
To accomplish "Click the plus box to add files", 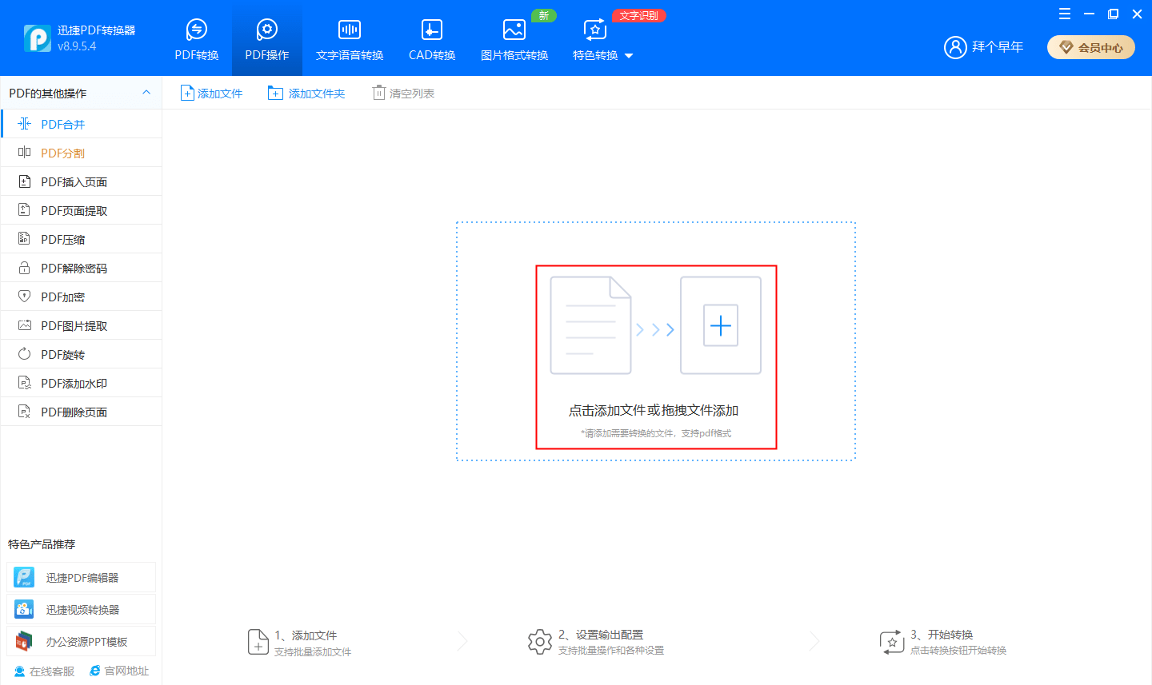I will (x=720, y=325).
